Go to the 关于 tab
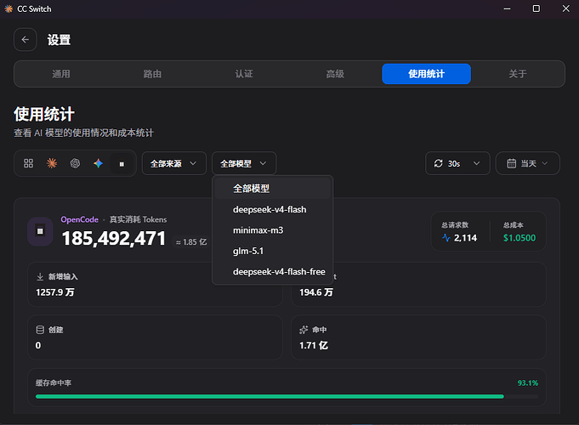The width and height of the screenshot is (579, 425). point(517,74)
